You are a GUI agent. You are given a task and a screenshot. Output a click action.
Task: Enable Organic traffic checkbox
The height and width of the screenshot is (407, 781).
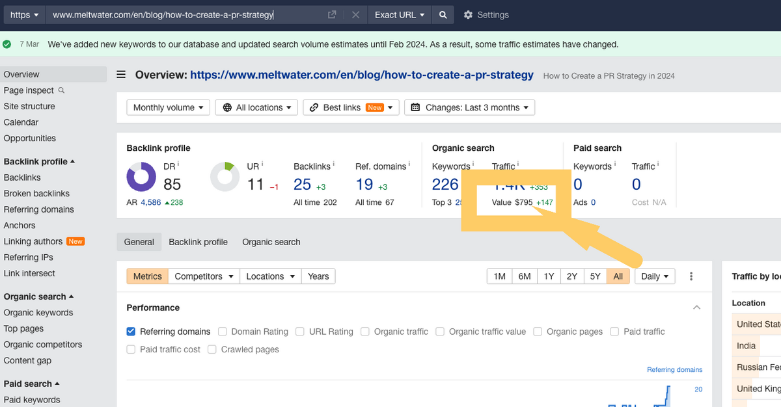pos(365,332)
